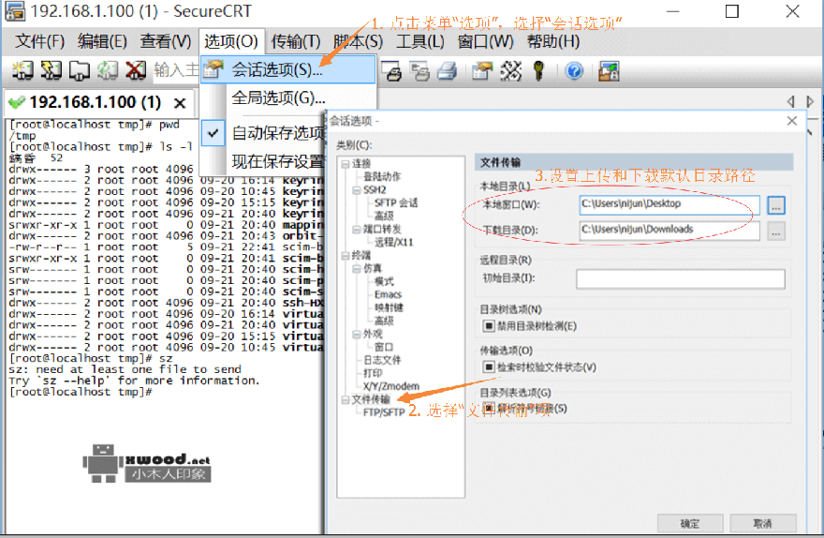Image resolution: width=824 pixels, height=538 pixels.
Task: Click the toolbar host name input box
Action: 176,70
